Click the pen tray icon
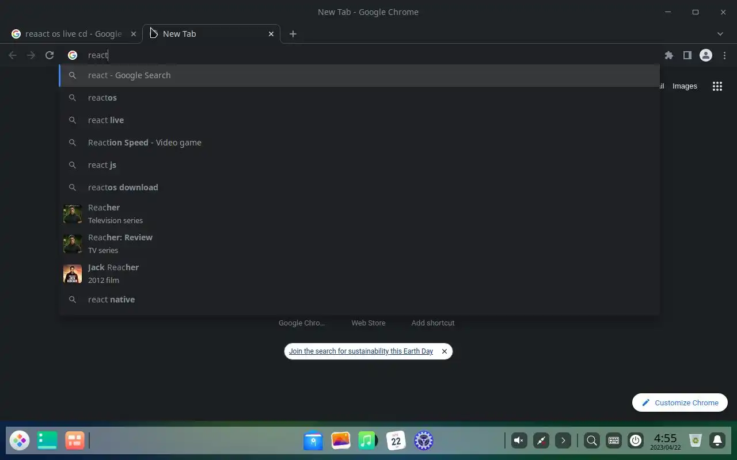This screenshot has width=737, height=460. pyautogui.click(x=541, y=441)
